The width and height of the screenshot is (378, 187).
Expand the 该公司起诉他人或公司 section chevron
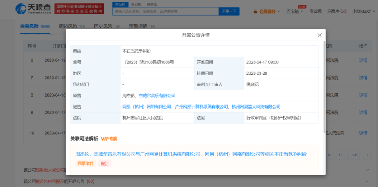tap(367, 170)
